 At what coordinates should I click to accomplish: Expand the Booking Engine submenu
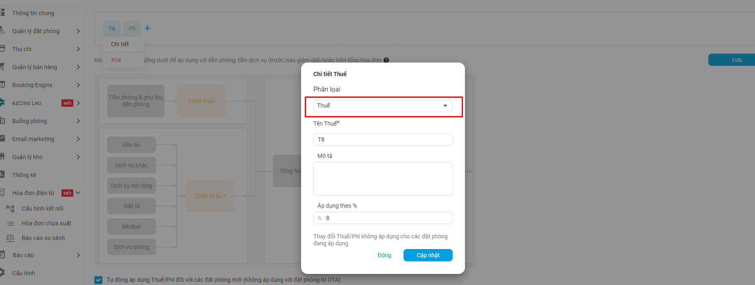click(x=78, y=85)
